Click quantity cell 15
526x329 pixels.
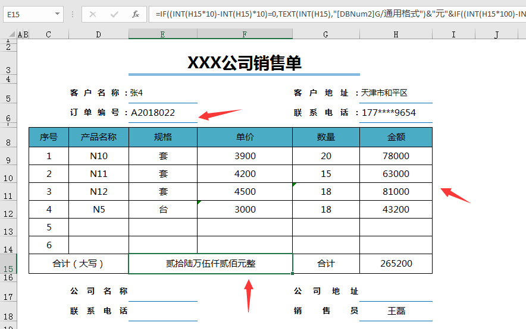click(x=326, y=173)
